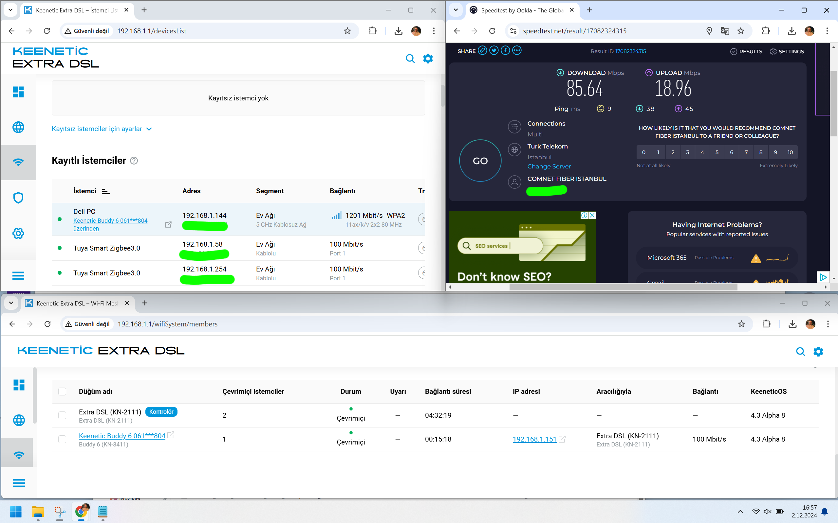The height and width of the screenshot is (523, 838).
Task: Select Wi-Fi icon in devicesList sidebar
Action: 18,162
